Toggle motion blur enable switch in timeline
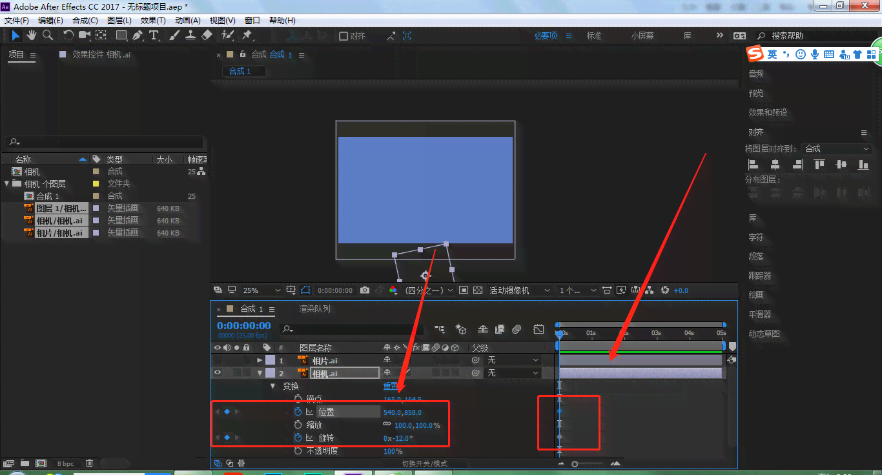882x475 pixels. pos(517,330)
